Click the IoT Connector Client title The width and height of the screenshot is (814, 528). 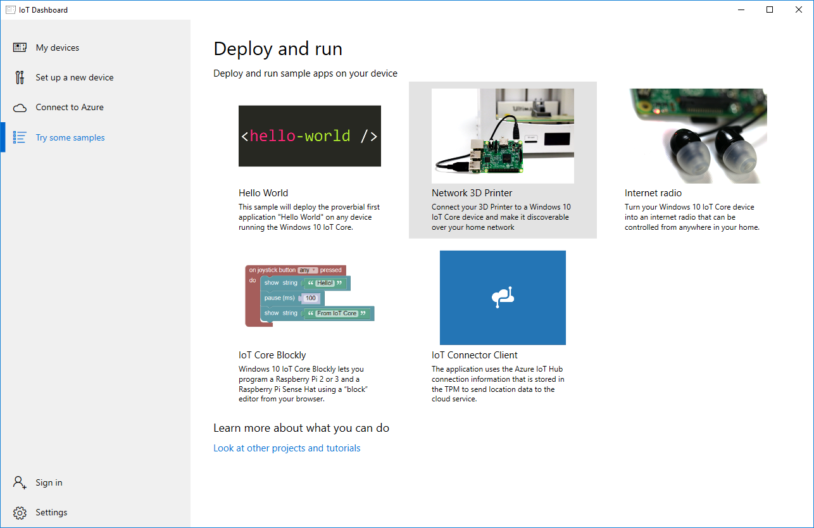pyautogui.click(x=475, y=355)
